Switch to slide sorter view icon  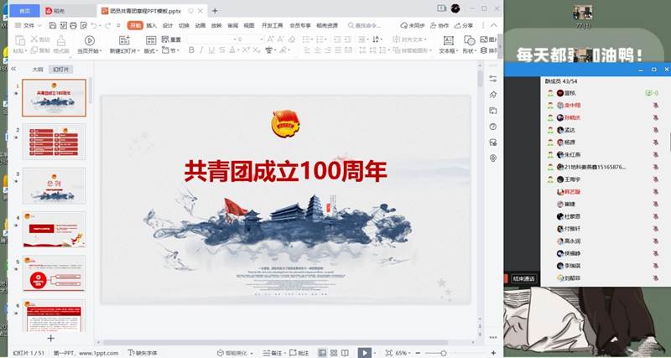coord(335,353)
